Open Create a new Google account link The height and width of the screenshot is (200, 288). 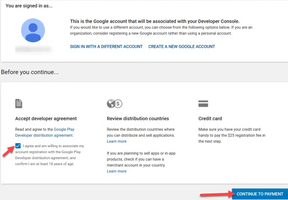pos(181,46)
